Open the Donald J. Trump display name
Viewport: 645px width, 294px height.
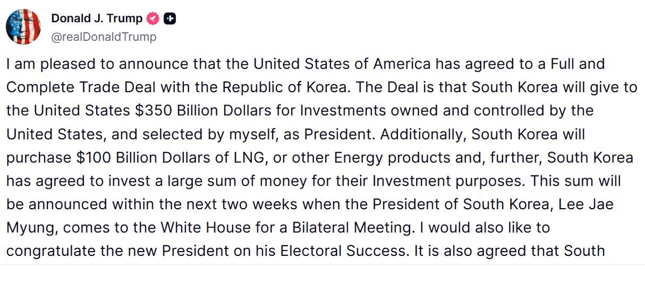click(x=97, y=19)
